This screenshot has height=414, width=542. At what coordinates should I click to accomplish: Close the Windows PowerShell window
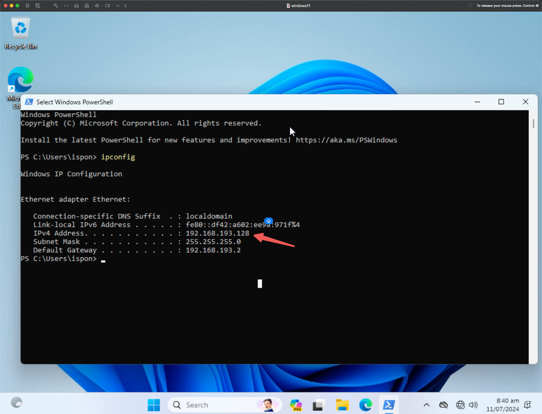click(525, 102)
